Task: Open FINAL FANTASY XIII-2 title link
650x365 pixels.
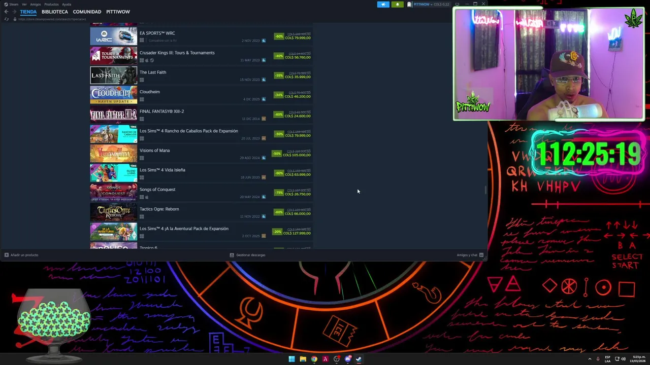Action: tap(162, 112)
